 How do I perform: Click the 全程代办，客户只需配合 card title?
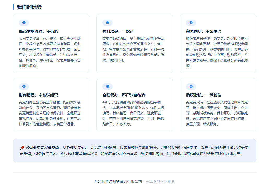click(124, 95)
